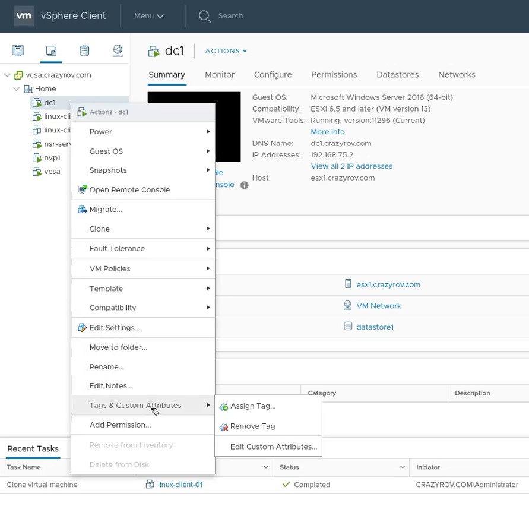Expand the Clone submenu
This screenshot has width=529, height=519.
pyautogui.click(x=143, y=229)
